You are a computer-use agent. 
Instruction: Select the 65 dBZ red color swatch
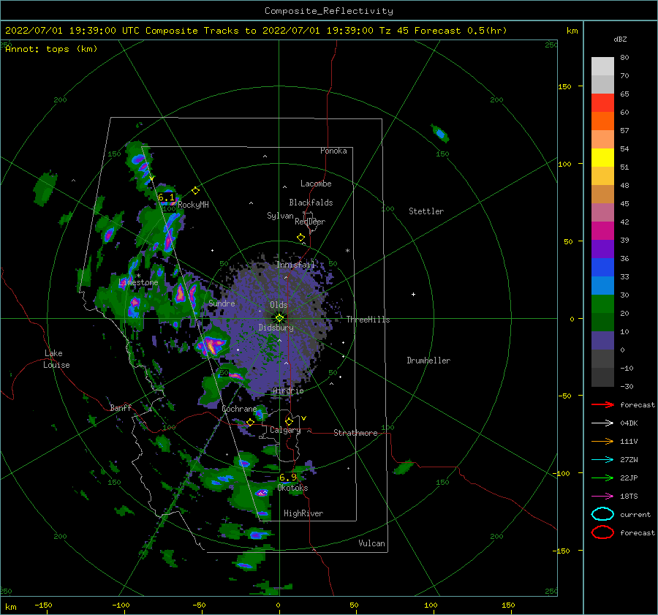pyautogui.click(x=602, y=103)
